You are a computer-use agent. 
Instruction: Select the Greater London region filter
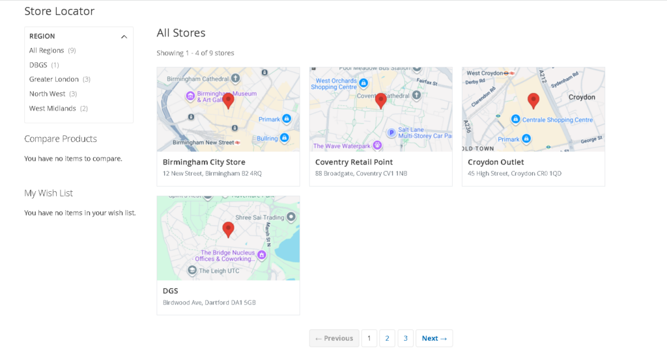pyautogui.click(x=54, y=79)
